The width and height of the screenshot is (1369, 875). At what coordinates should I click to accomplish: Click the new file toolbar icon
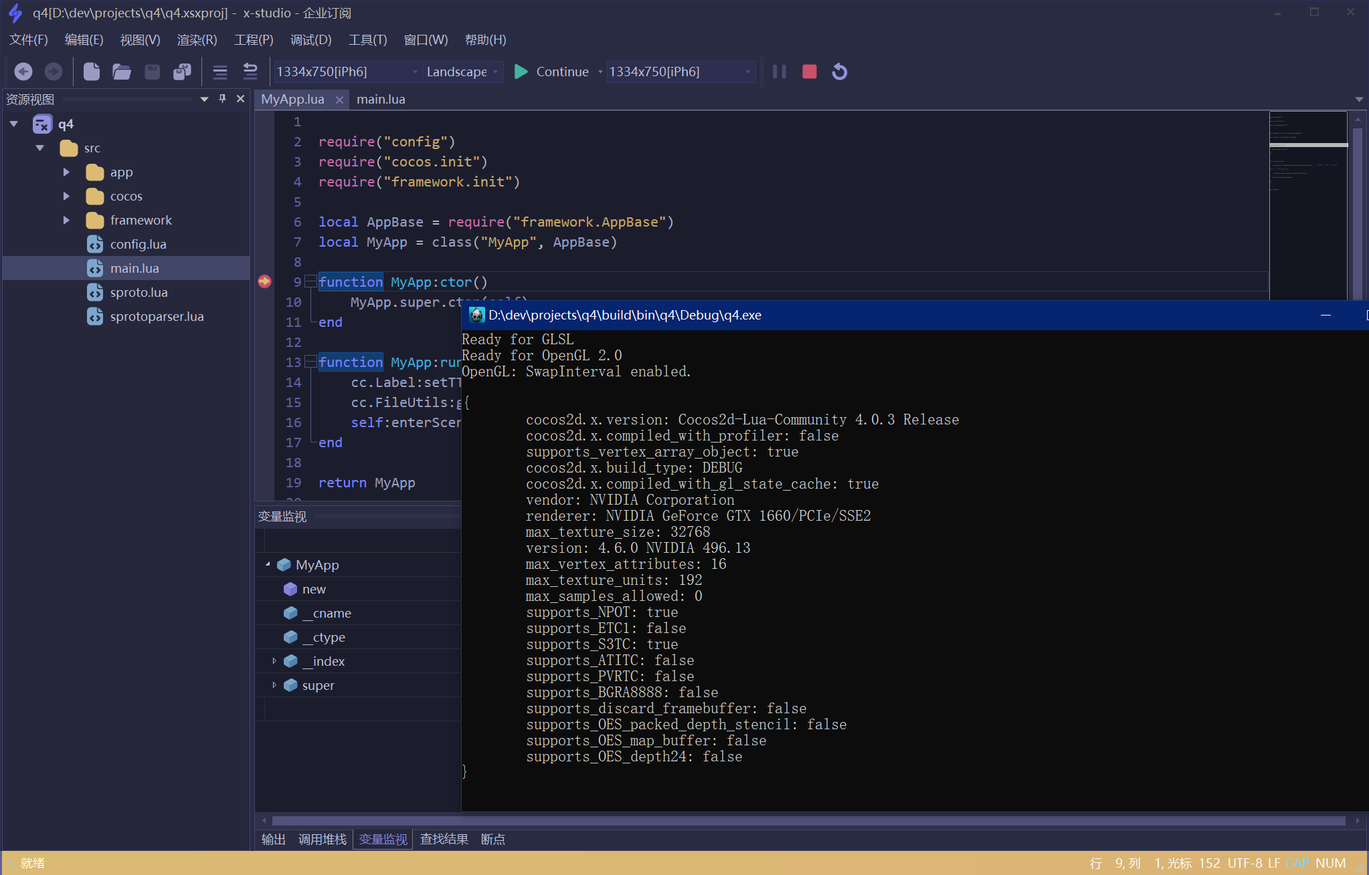point(92,72)
